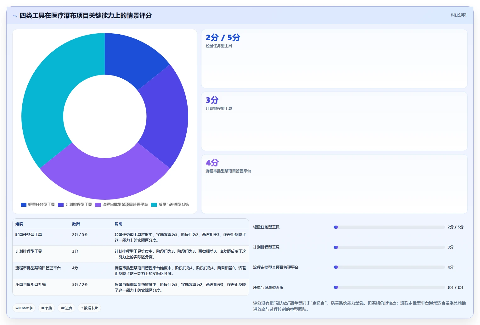Click description starting 轻量任务型工具维度中
This screenshot has width=480, height=325.
180,238
